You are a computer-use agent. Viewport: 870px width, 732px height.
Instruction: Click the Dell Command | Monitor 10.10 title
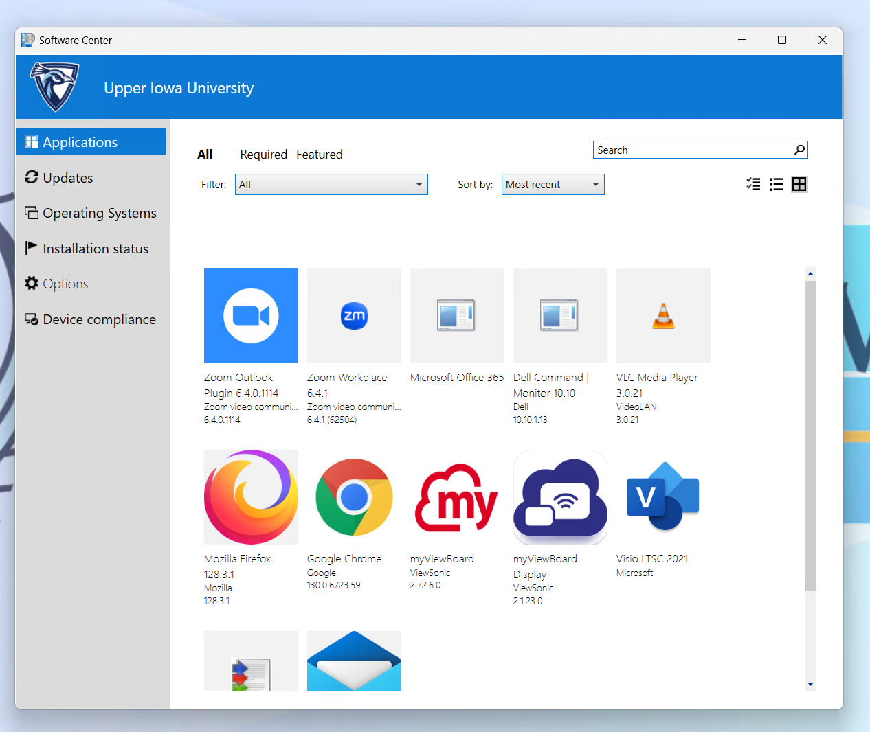pyautogui.click(x=551, y=385)
